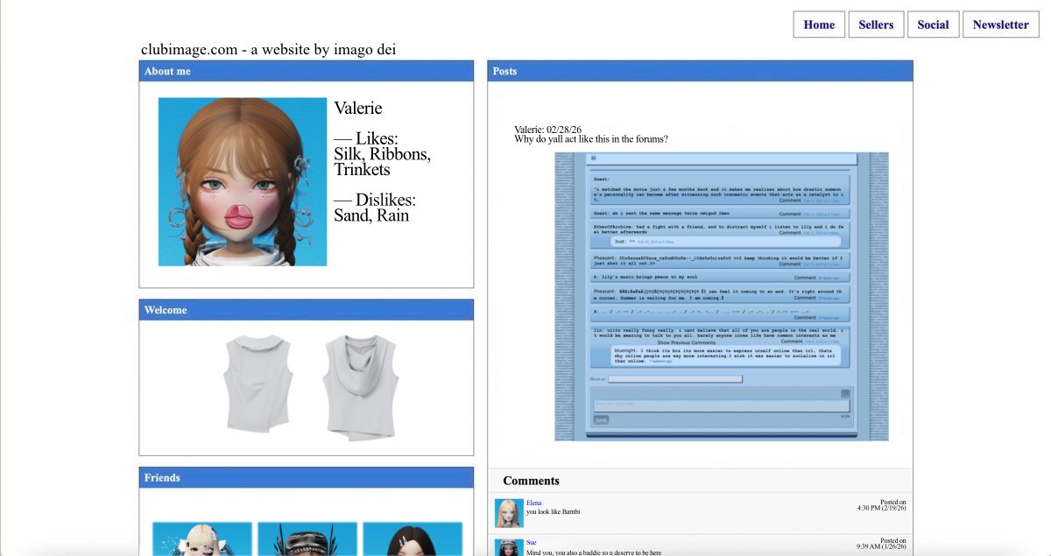Open the Social page

pyautogui.click(x=933, y=24)
